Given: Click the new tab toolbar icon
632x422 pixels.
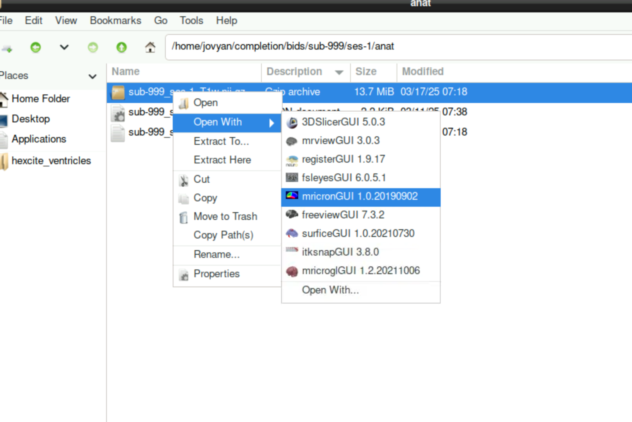Looking at the screenshot, I should (7, 48).
